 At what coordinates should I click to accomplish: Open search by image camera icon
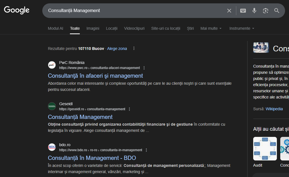pos(265,11)
